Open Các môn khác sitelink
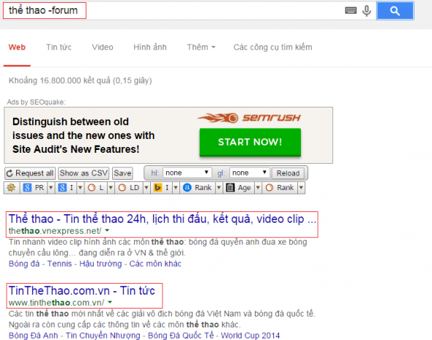This screenshot has width=432, height=340. point(155,263)
